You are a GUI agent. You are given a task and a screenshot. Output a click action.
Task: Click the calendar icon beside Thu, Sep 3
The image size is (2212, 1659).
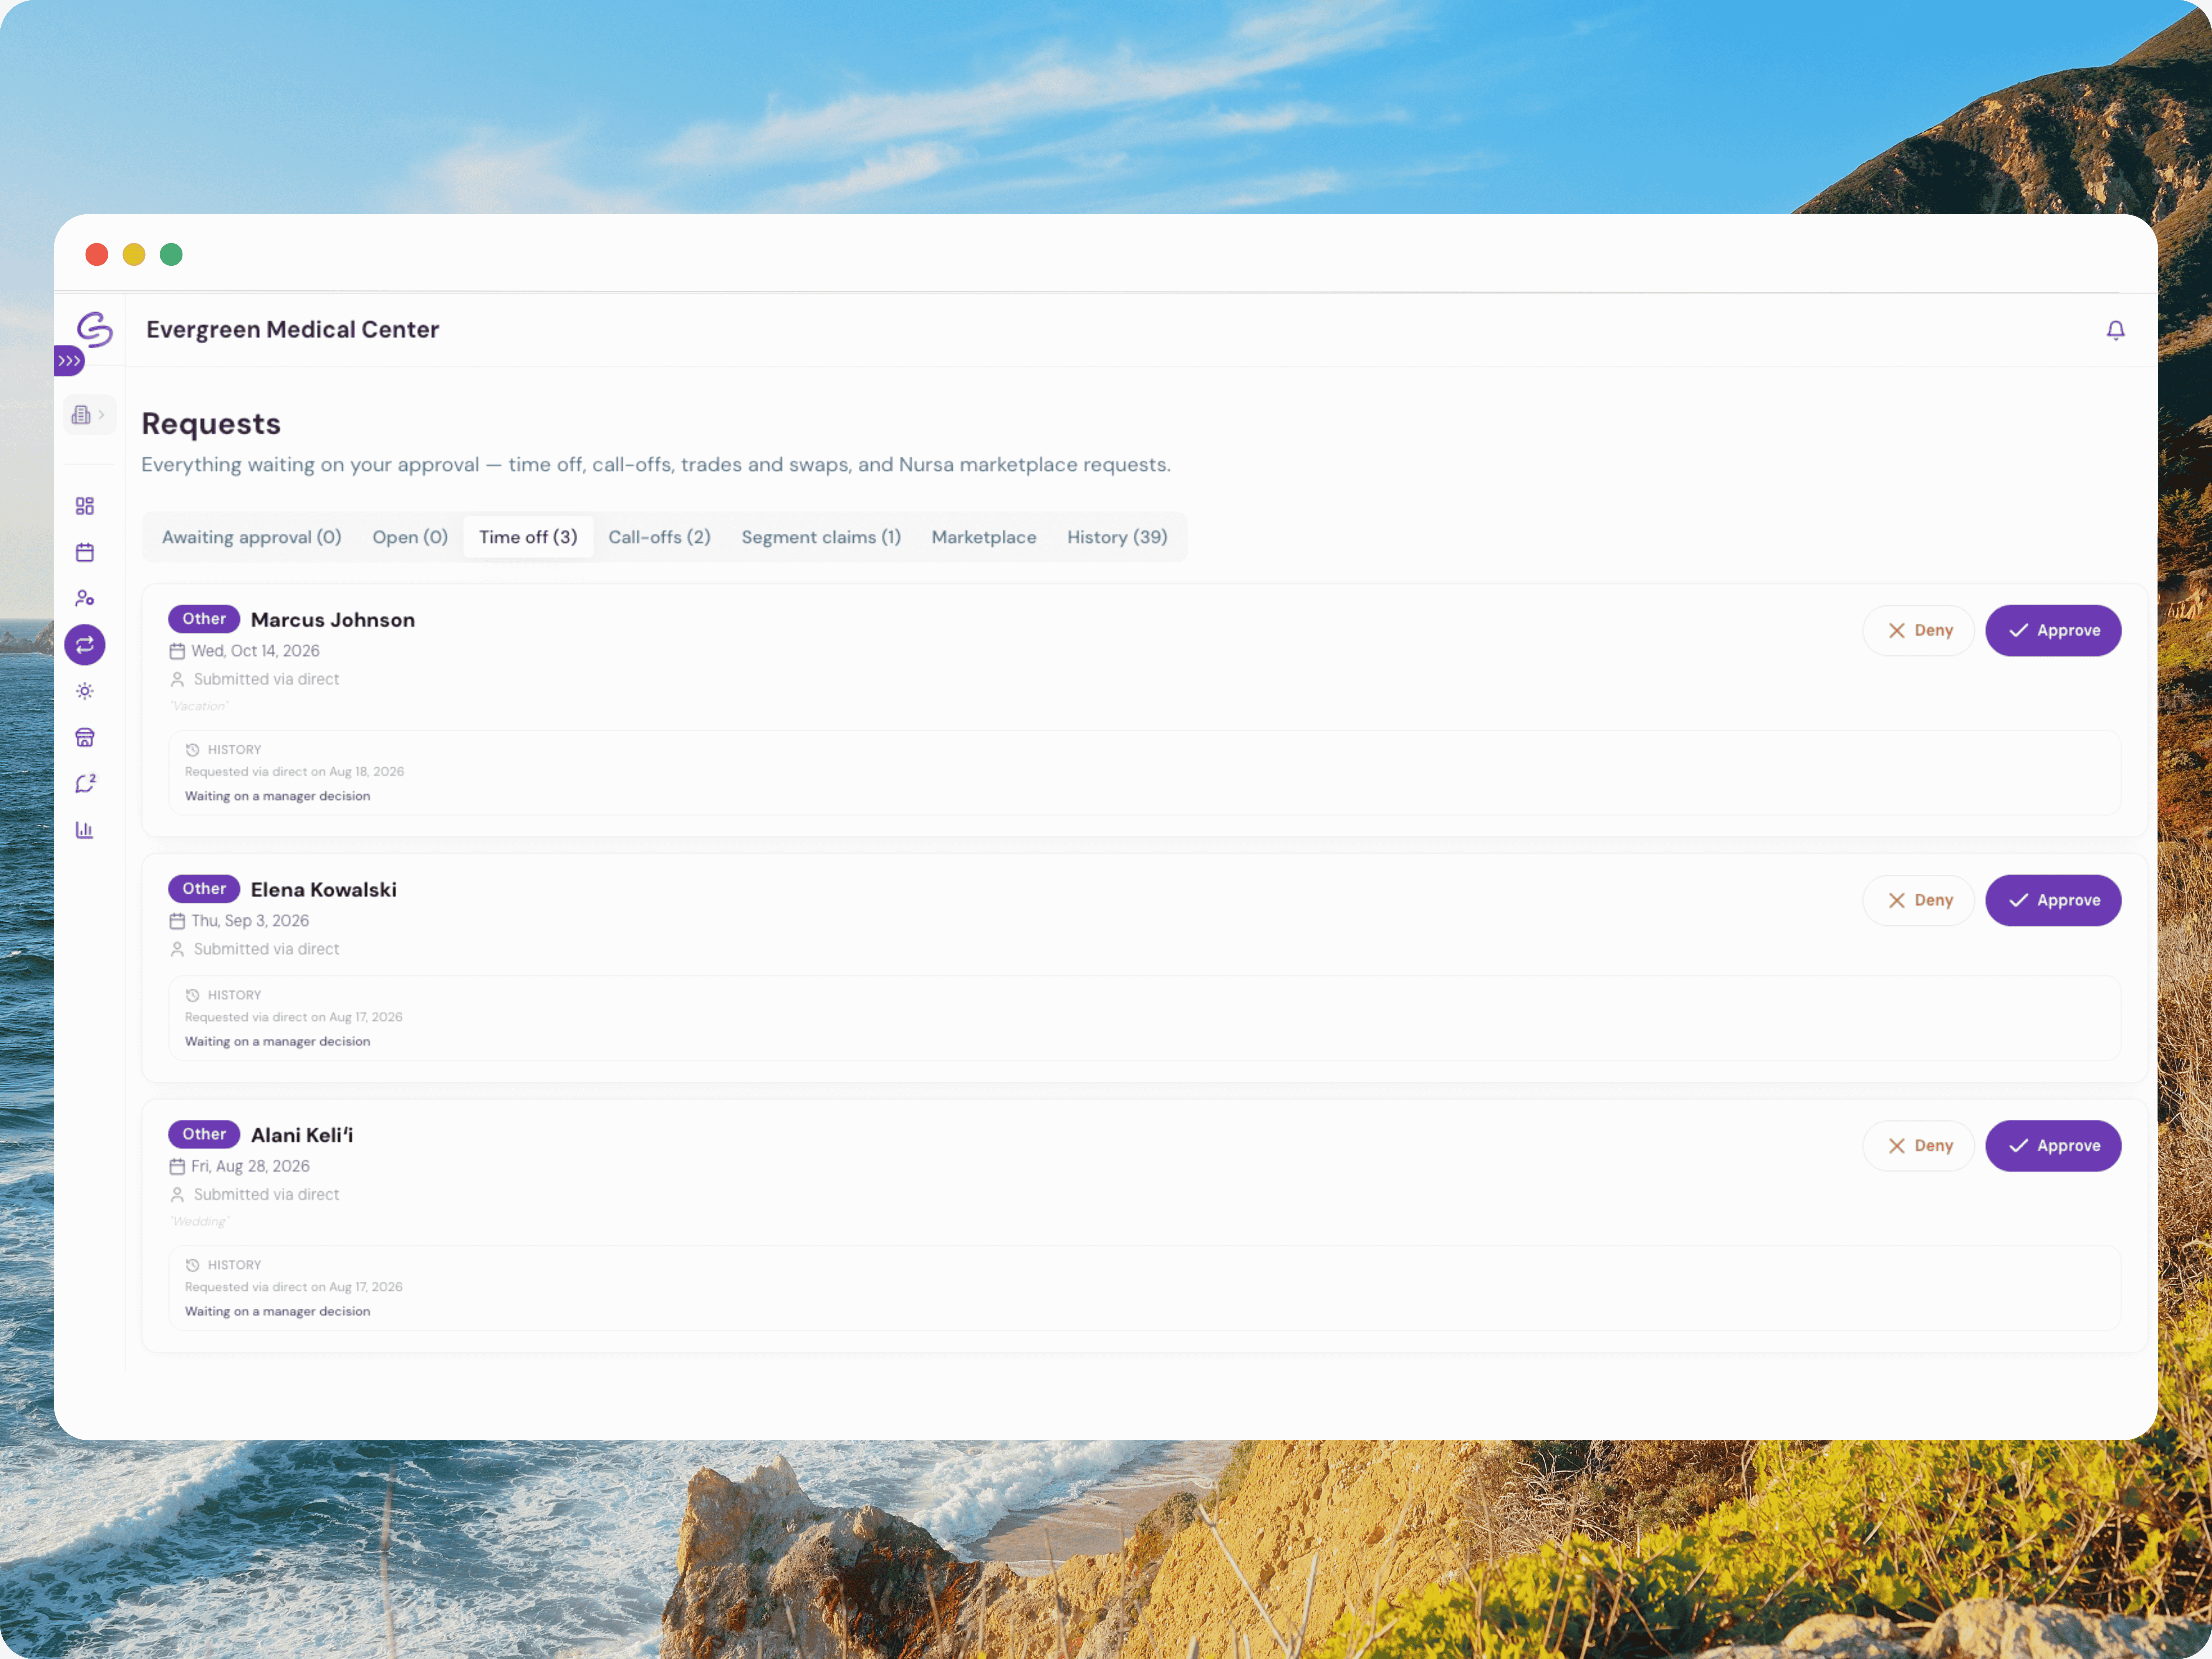pyautogui.click(x=177, y=921)
